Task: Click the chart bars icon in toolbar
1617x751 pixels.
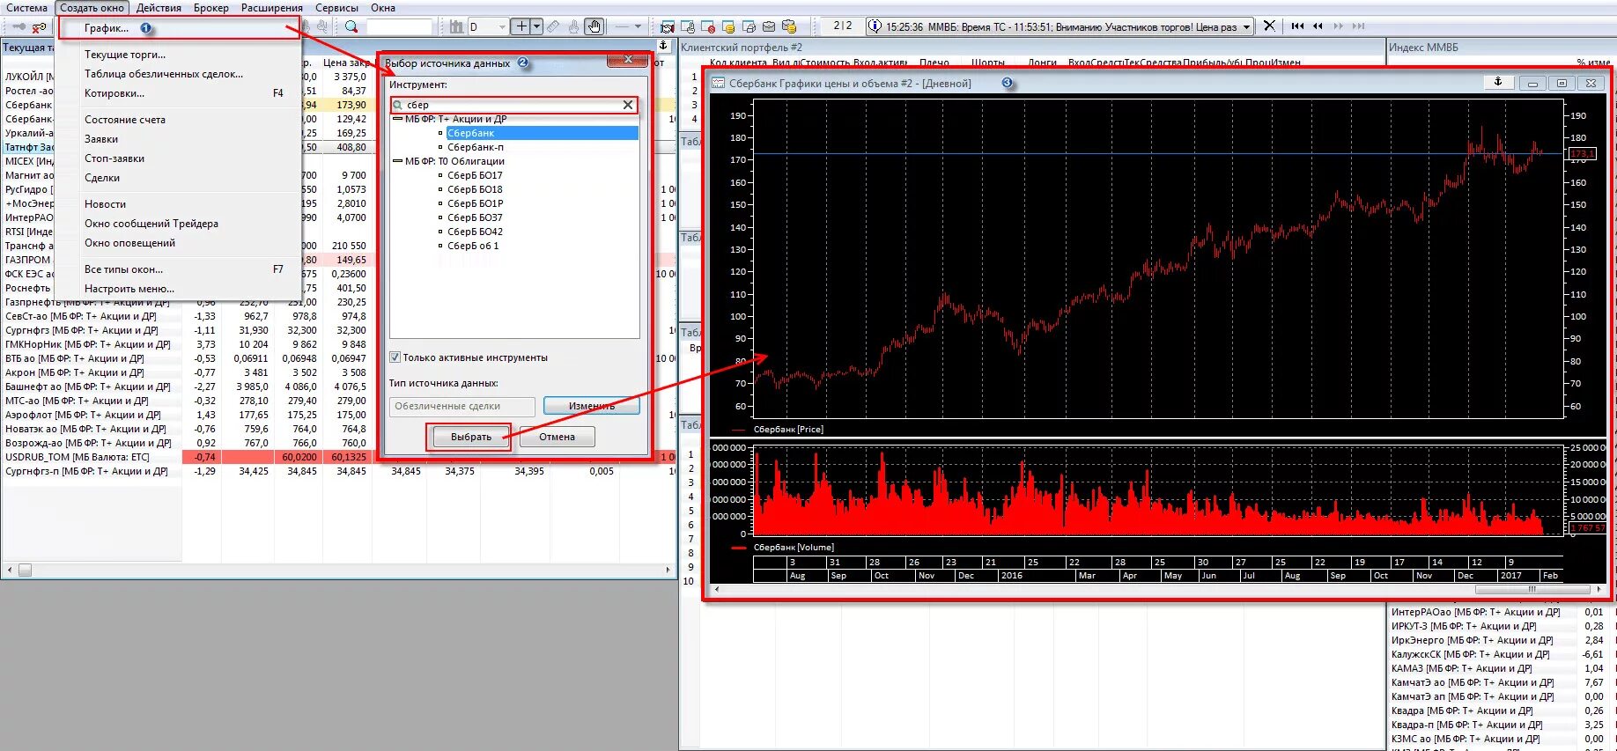Action: pyautogui.click(x=456, y=26)
